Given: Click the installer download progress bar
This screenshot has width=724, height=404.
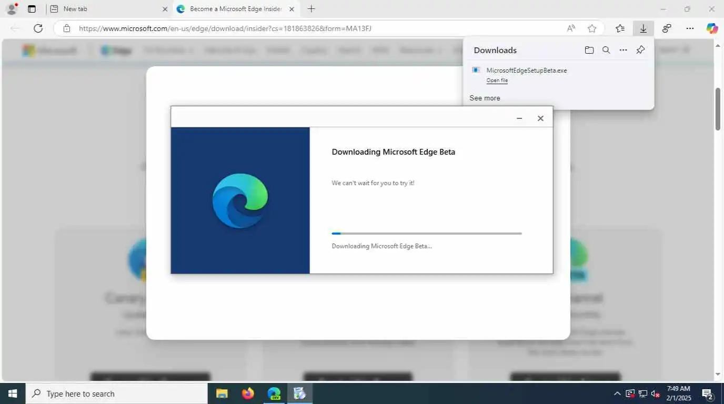Looking at the screenshot, I should pos(427,233).
